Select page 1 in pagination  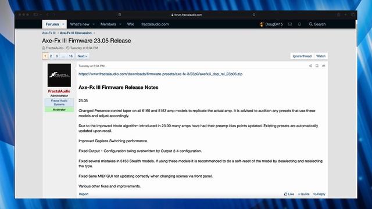pos(45,56)
